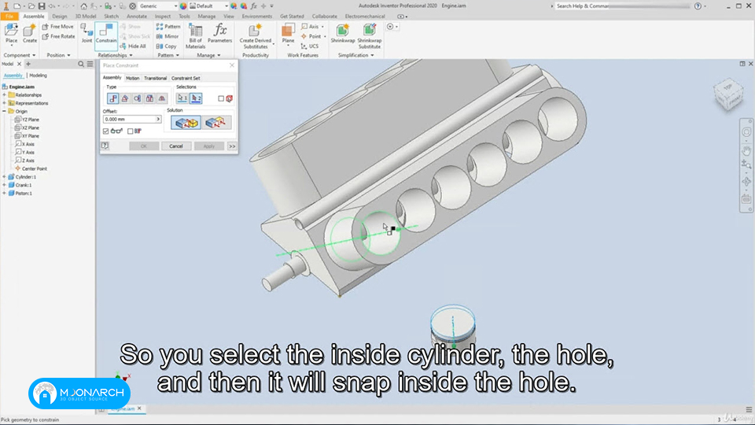Open the Design ribbon tab
The image size is (755, 425).
[59, 17]
